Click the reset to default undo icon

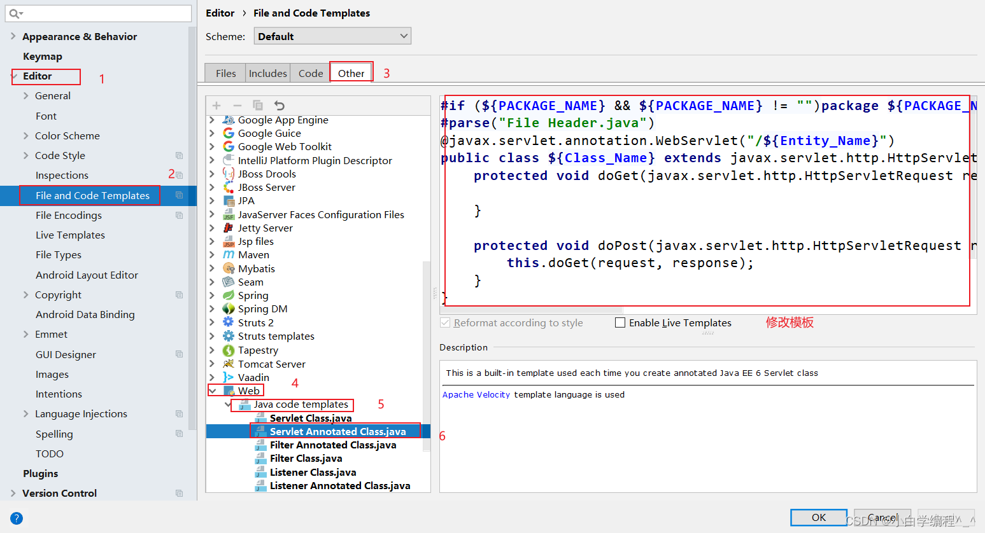tap(279, 106)
